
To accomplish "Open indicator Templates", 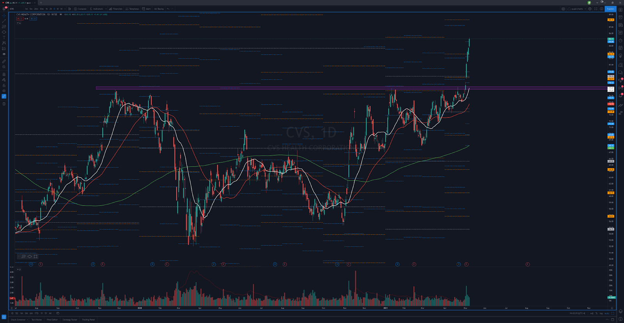I will pos(132,9).
